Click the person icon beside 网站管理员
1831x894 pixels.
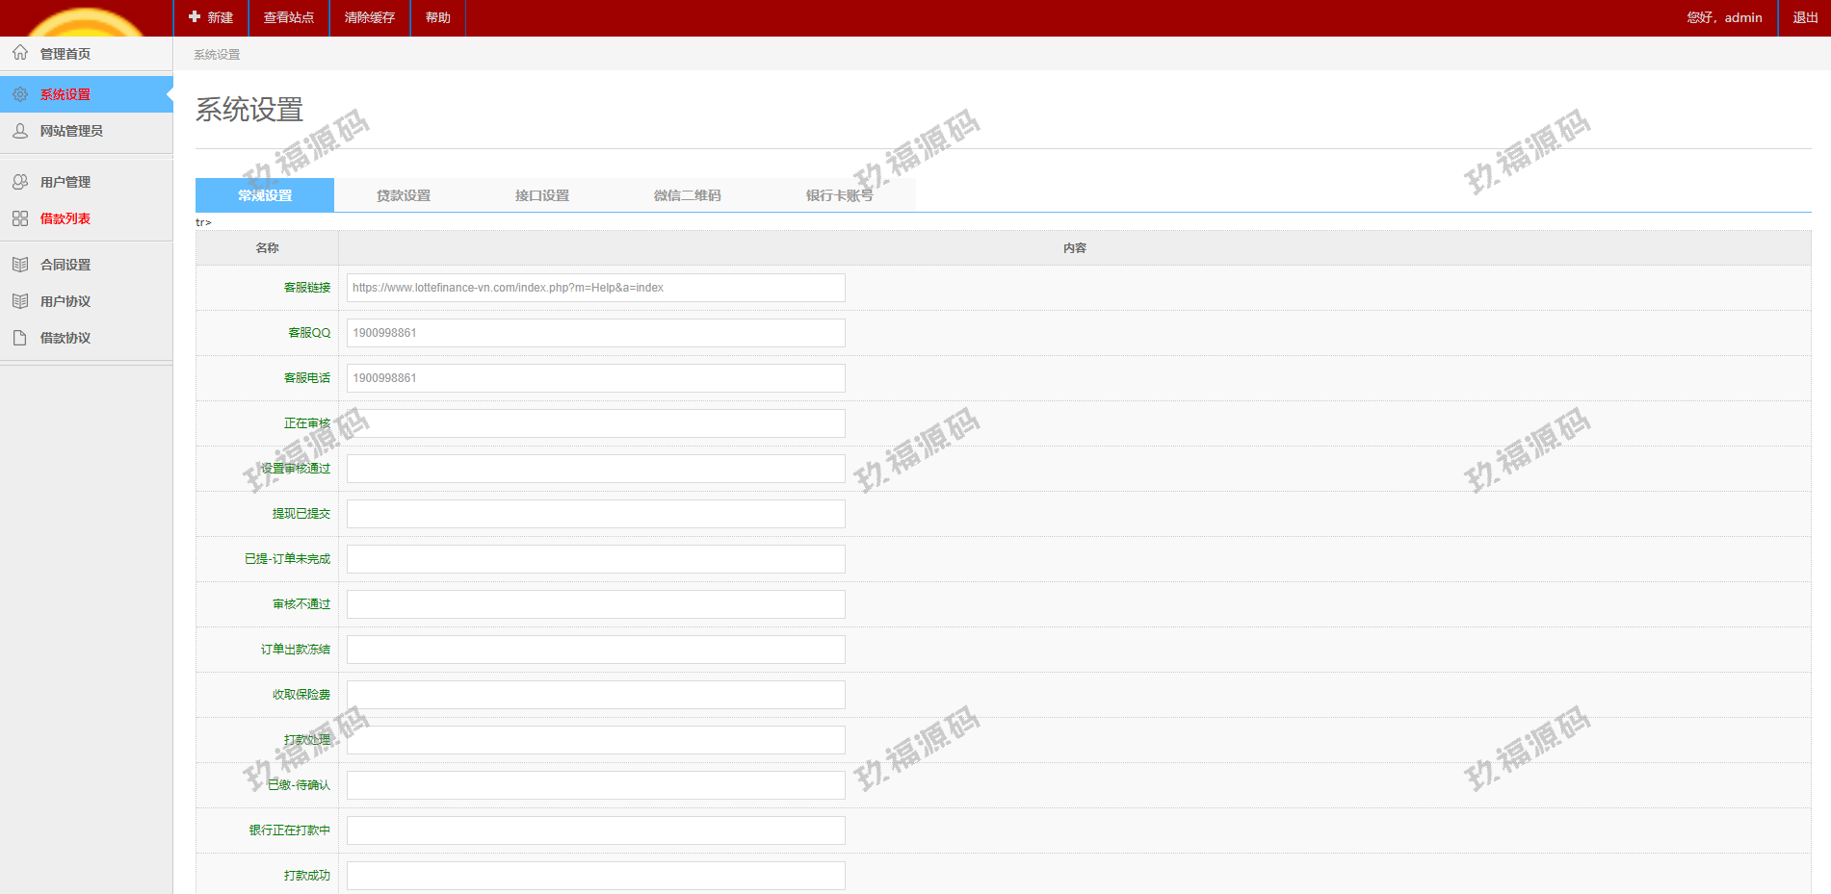(20, 131)
